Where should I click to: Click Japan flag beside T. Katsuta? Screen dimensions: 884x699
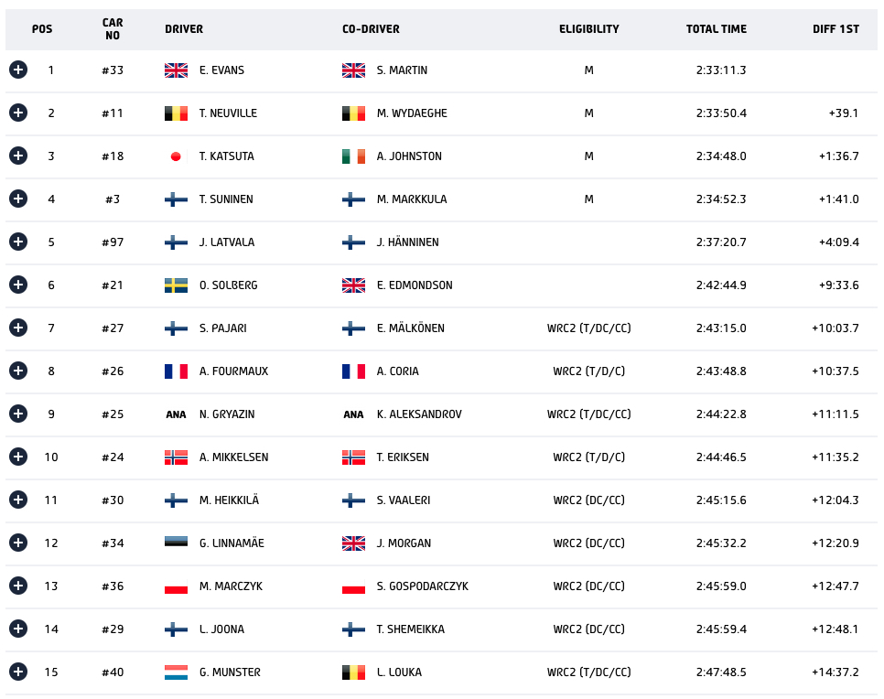pyautogui.click(x=176, y=156)
